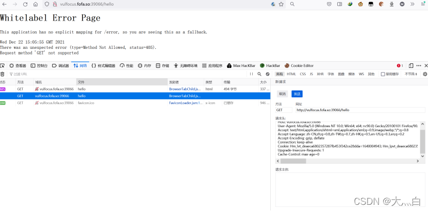Click the black square extension icon

tap(371, 4)
